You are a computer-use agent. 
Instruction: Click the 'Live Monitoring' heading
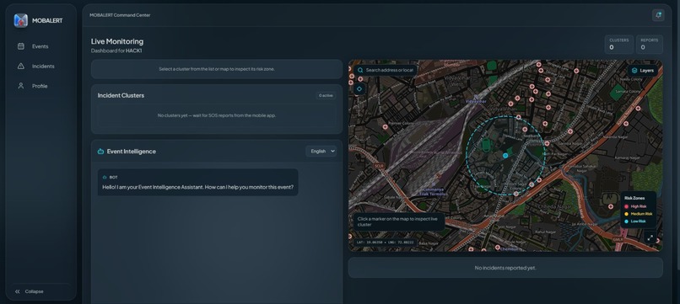coord(117,41)
